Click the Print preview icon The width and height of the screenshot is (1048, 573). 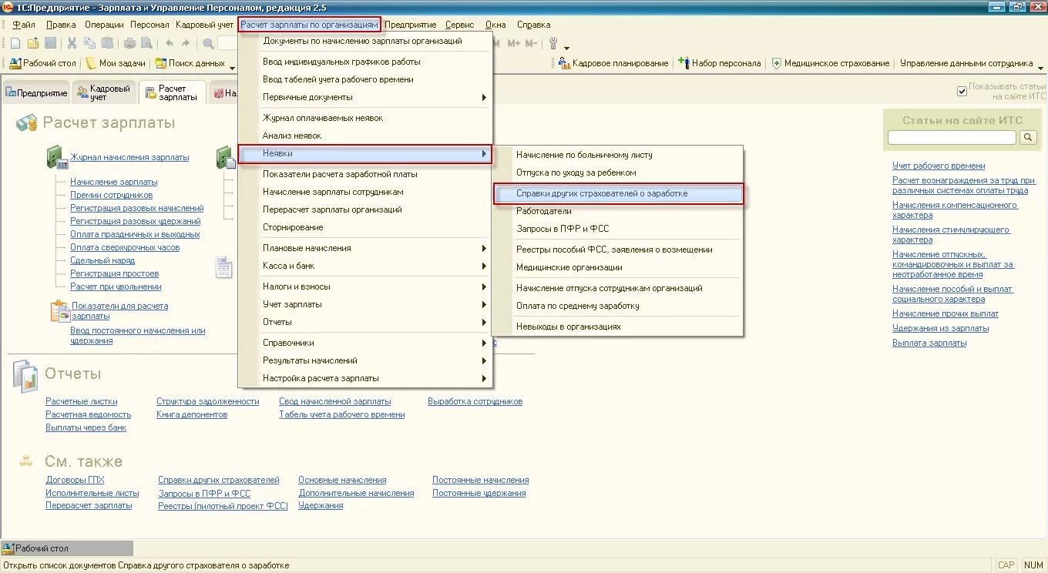click(x=146, y=43)
